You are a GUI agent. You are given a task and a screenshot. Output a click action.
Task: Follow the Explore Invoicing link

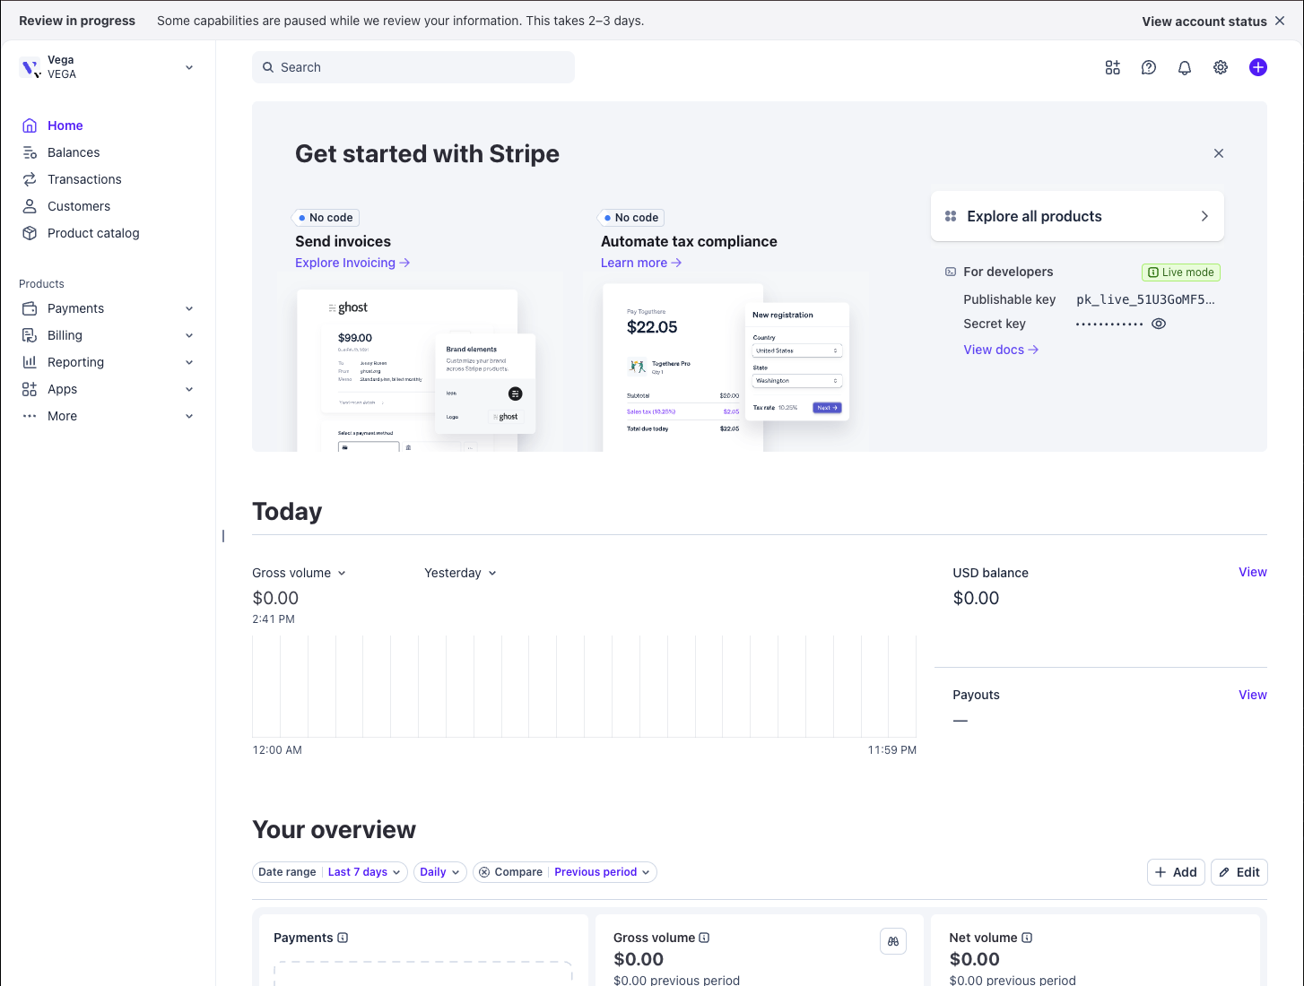(352, 263)
